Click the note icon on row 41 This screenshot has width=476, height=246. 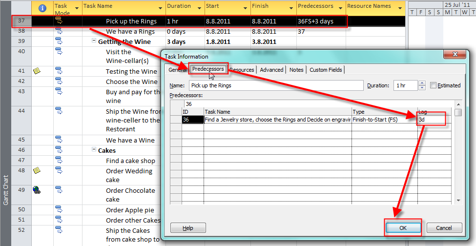pyautogui.click(x=36, y=71)
